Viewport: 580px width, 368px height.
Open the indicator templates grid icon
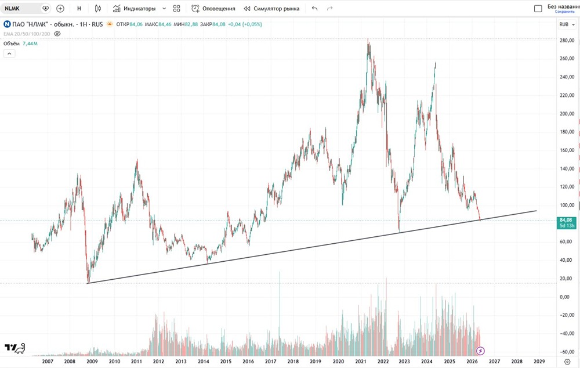pos(176,8)
